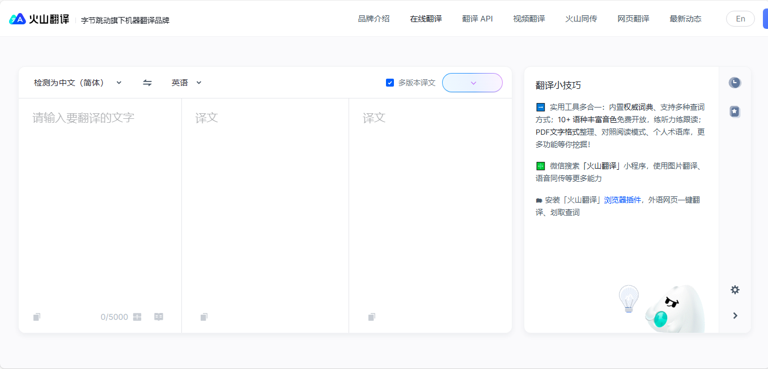This screenshot has width=768, height=369.
Task: Collapse the tips panel with arrow icon
Action: point(735,316)
